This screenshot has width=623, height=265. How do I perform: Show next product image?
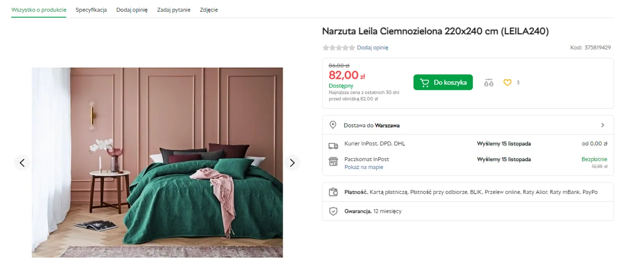pyautogui.click(x=292, y=163)
